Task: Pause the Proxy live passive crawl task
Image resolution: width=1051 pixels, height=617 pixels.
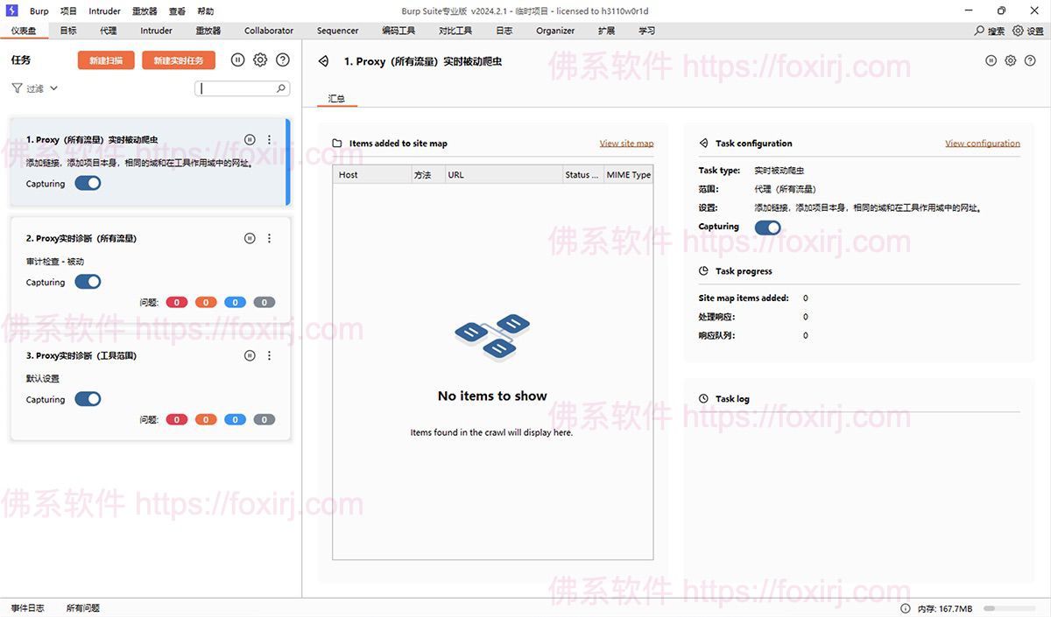Action: 250,140
